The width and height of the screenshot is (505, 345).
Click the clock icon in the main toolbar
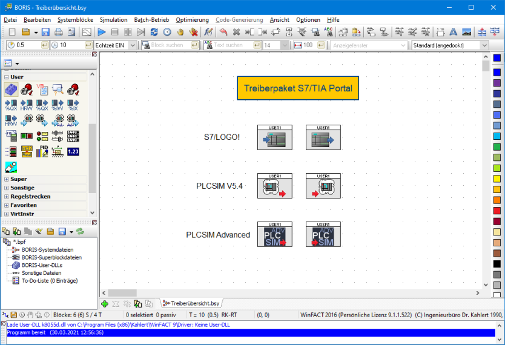pos(167,32)
